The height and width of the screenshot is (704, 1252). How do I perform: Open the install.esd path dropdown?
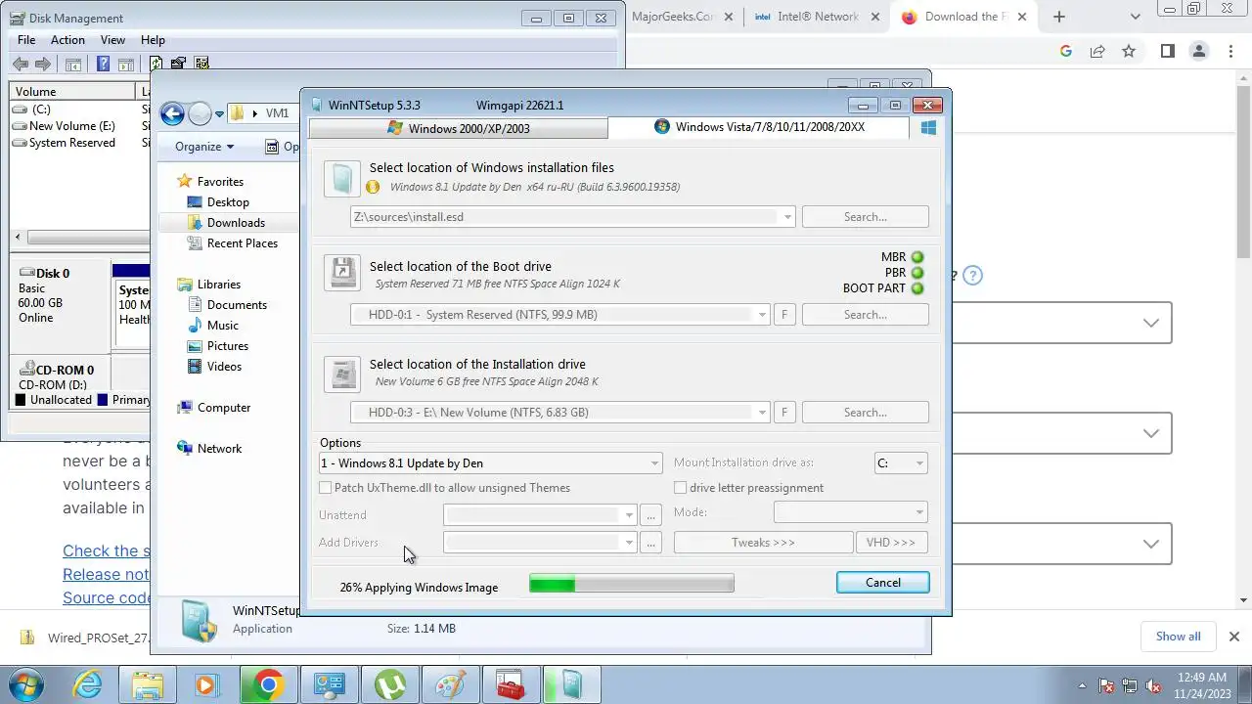point(787,217)
